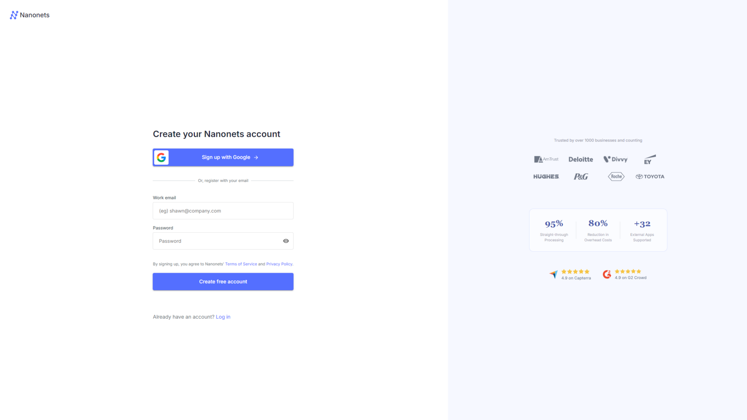
Task: Click the Divvy logo
Action: point(615,159)
